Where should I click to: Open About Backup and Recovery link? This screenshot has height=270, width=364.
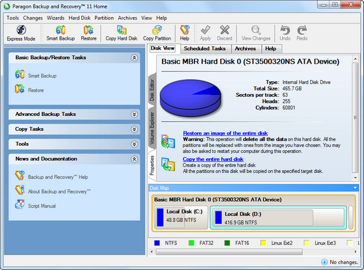click(x=59, y=191)
